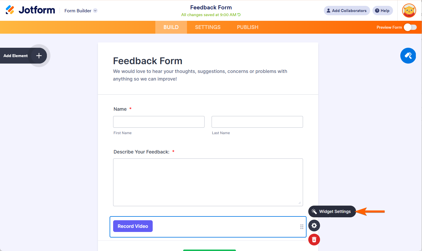This screenshot has width=422, height=251.
Task: Click the Describe Your Feedback textarea
Action: (208, 182)
